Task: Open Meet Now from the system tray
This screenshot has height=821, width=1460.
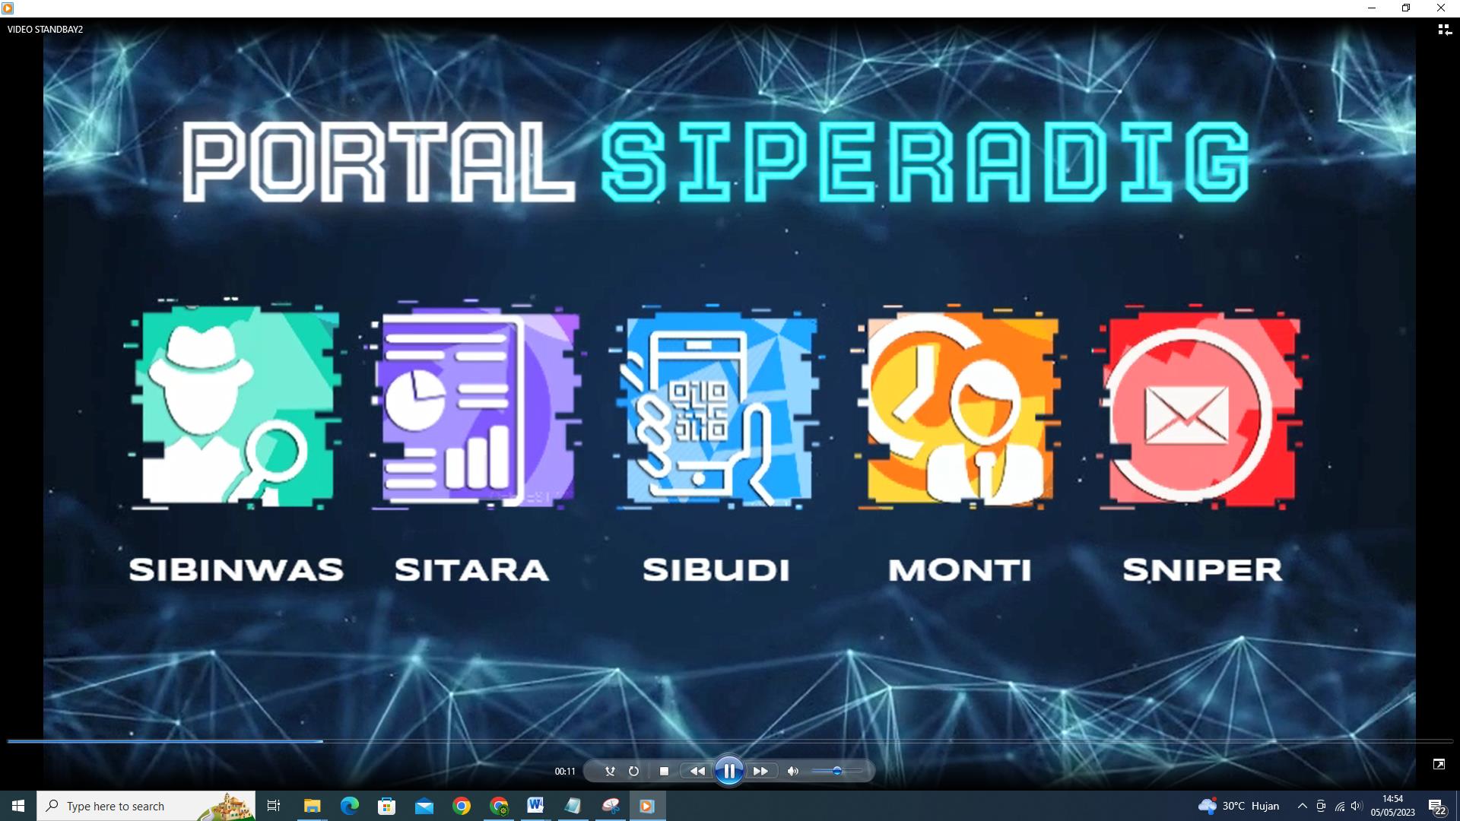Action: [1321, 806]
